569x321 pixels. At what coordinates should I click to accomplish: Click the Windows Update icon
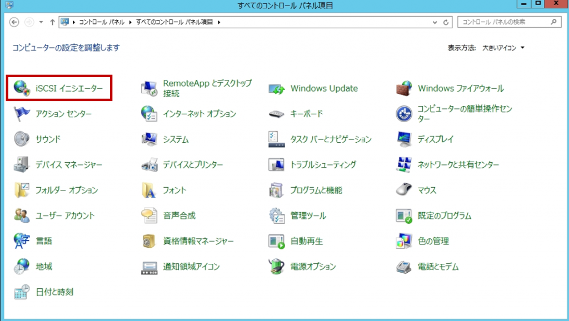(277, 88)
